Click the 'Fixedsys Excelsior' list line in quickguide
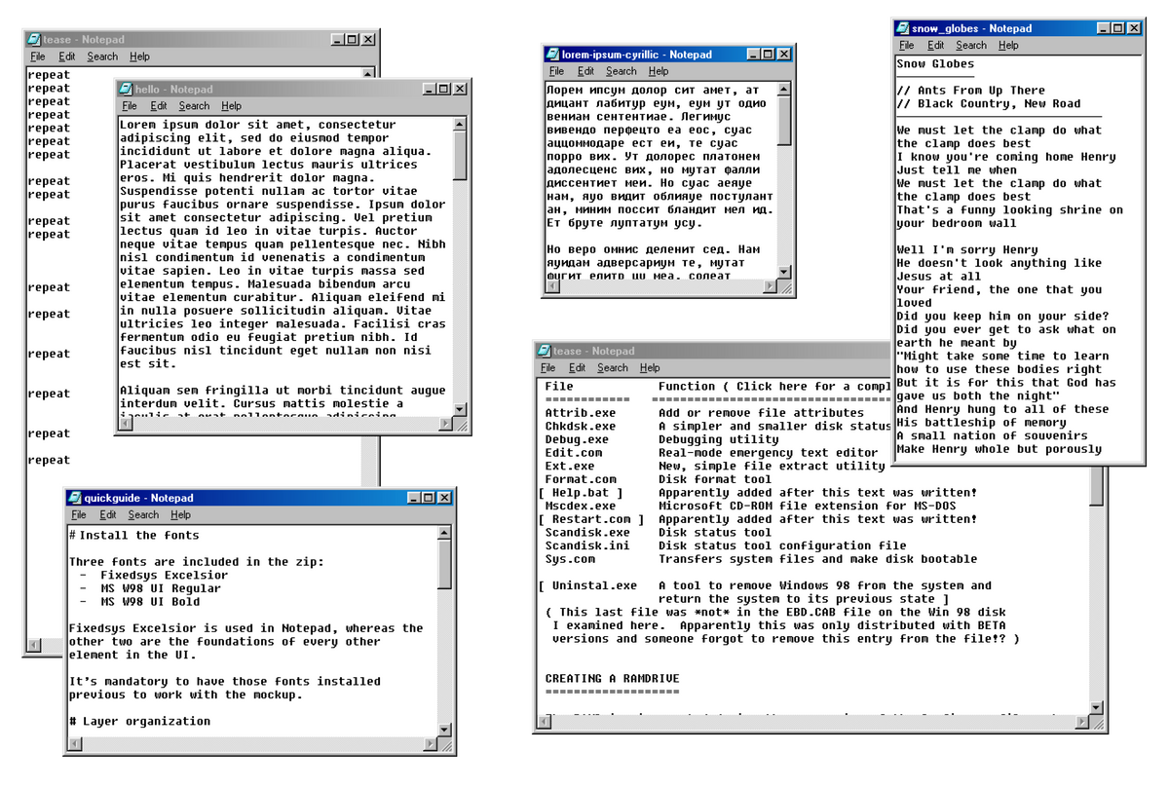1169x789 pixels. [x=164, y=575]
